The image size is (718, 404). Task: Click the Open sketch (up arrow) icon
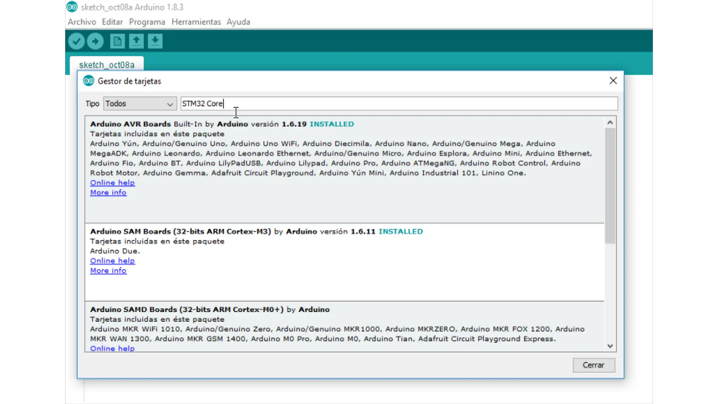tap(136, 41)
